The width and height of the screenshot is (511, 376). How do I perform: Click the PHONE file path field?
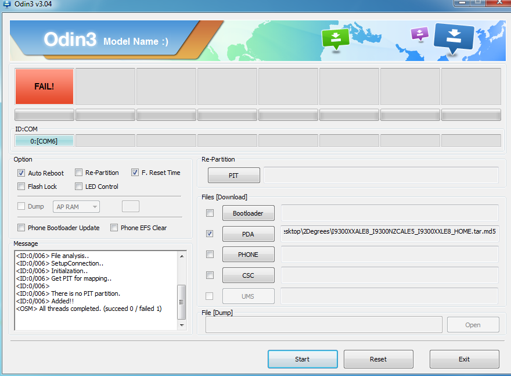[x=390, y=255]
